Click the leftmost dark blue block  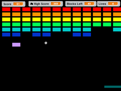(6, 35)
